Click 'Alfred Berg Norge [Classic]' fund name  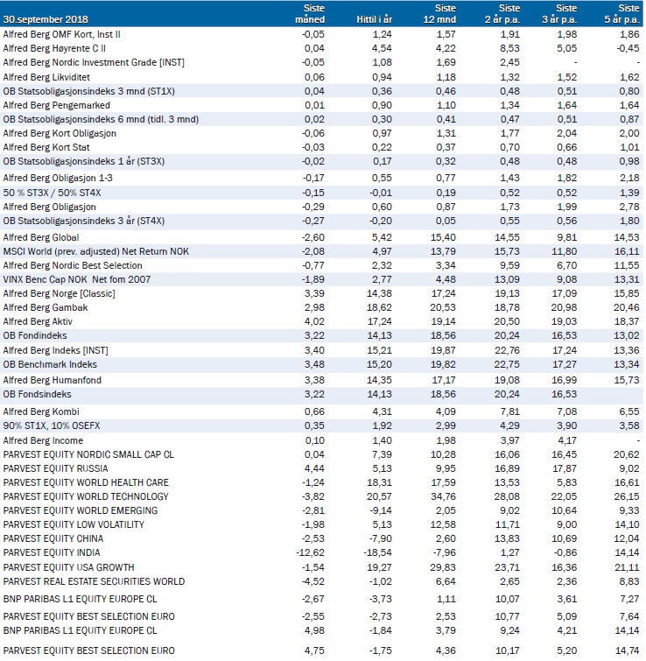59,293
